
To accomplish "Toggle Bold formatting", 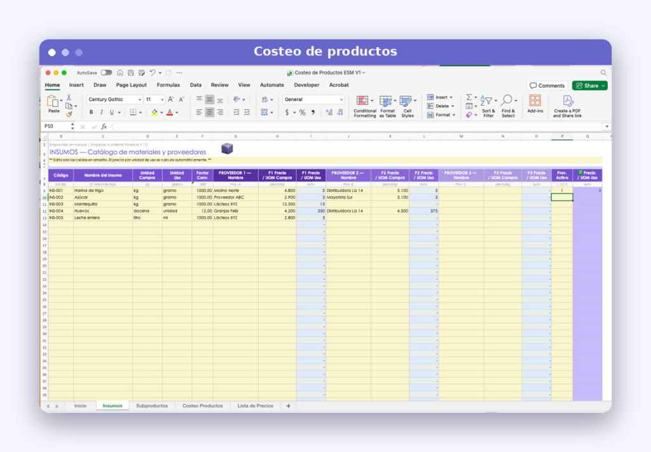I will click(x=92, y=113).
